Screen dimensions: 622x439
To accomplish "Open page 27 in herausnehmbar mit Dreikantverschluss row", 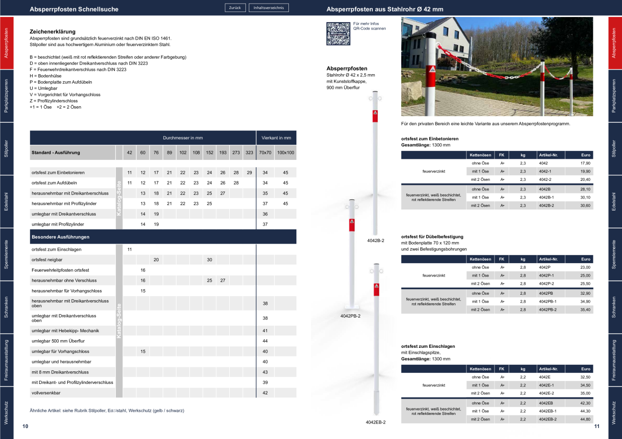I will (x=223, y=193).
